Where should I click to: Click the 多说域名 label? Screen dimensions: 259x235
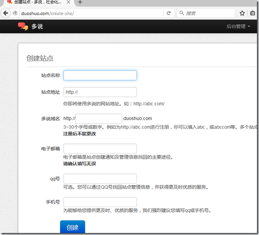pyautogui.click(x=50, y=119)
